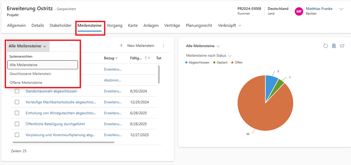Select the Öffentliche Beteiligung durchgeführt row checkbox
This screenshot has width=351, height=165.
[17, 124]
